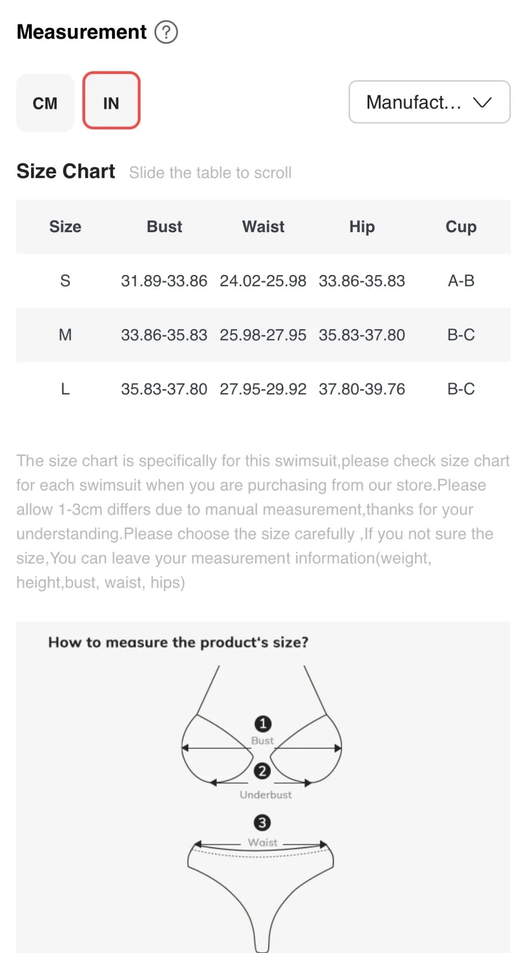
Task: Expand the Manufacturer size dropdown
Action: click(x=429, y=102)
